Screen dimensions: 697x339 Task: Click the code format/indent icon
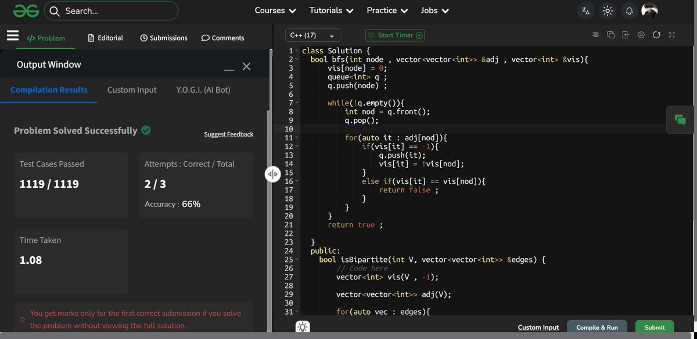(595, 35)
